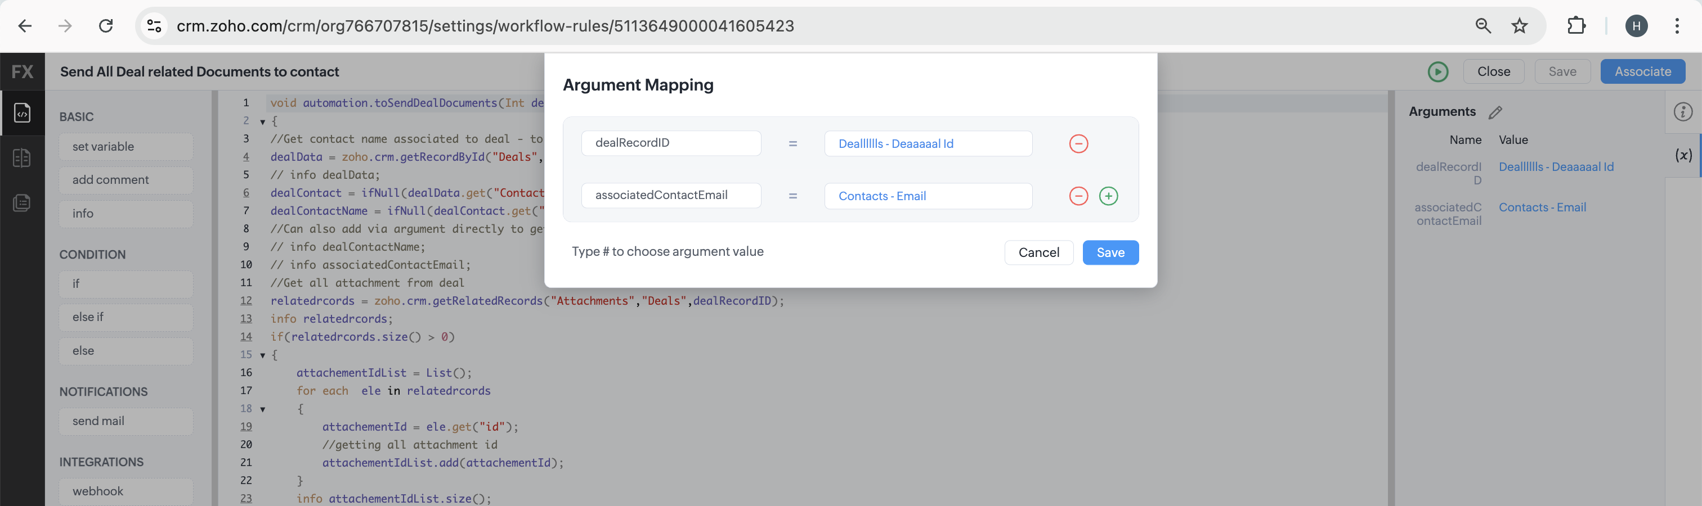
Task: Cancel the Argument Mapping dialog
Action: (x=1038, y=252)
